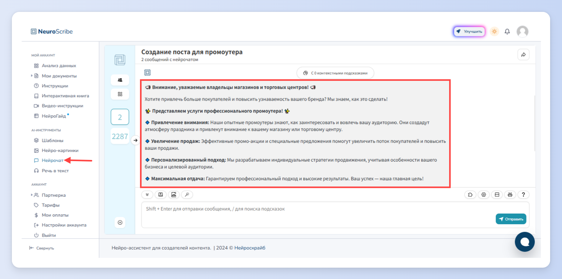Click the Увеличение продаж paragraph
Image resolution: width=562 pixels, height=279 pixels.
click(x=296, y=145)
